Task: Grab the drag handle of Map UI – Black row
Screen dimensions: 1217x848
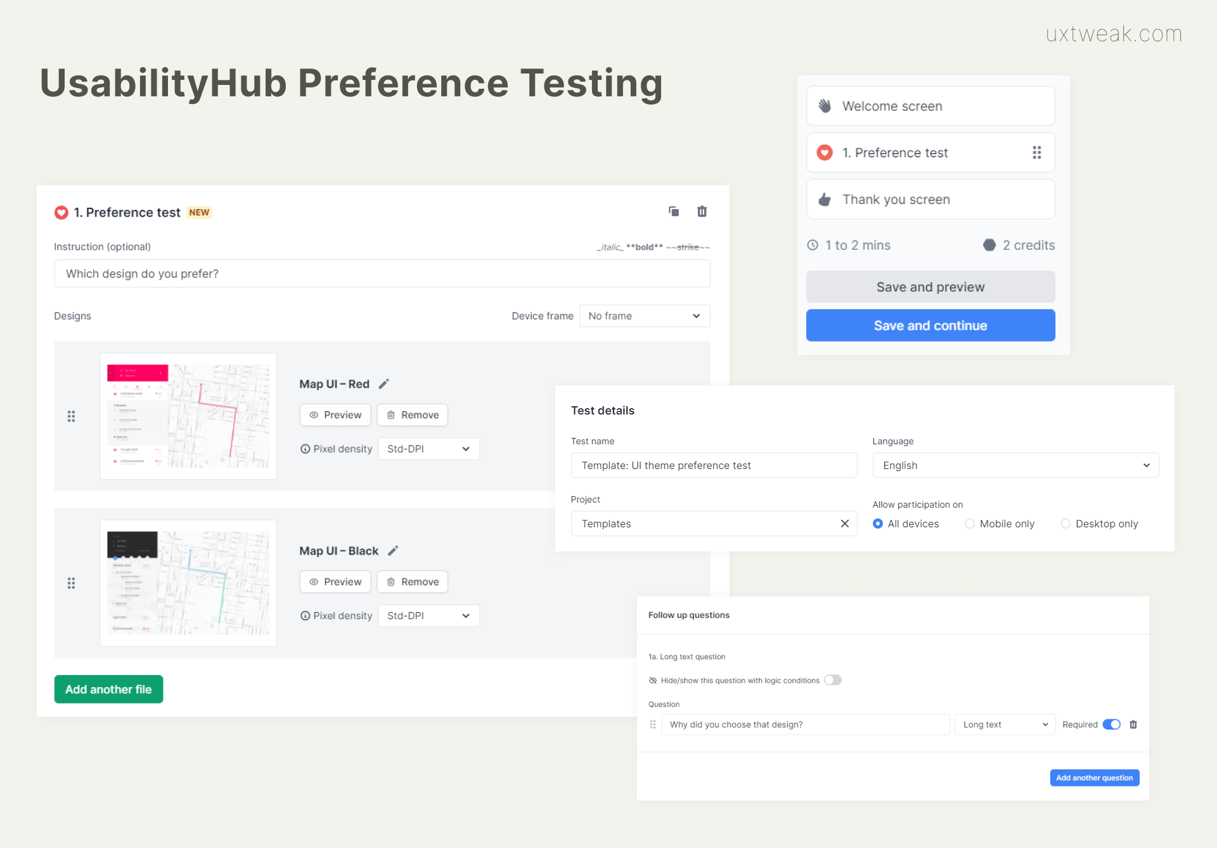Action: click(x=71, y=583)
